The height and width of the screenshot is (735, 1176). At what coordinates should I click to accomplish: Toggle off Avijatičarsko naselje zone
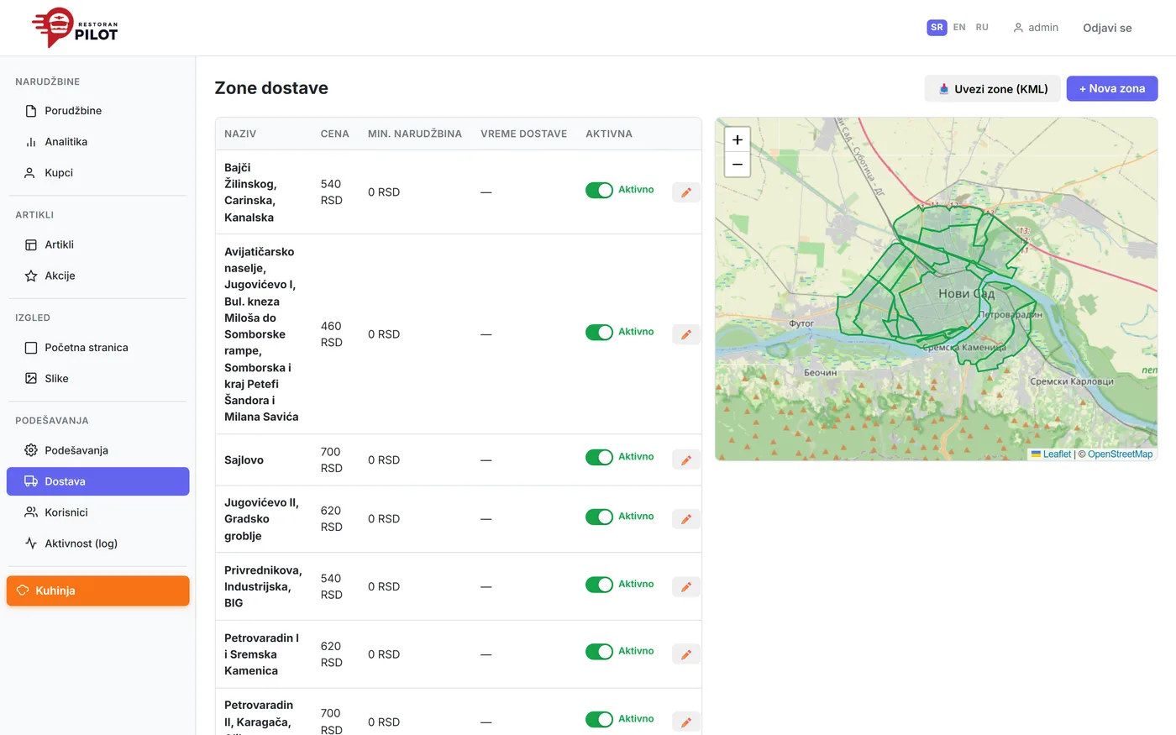[599, 332]
